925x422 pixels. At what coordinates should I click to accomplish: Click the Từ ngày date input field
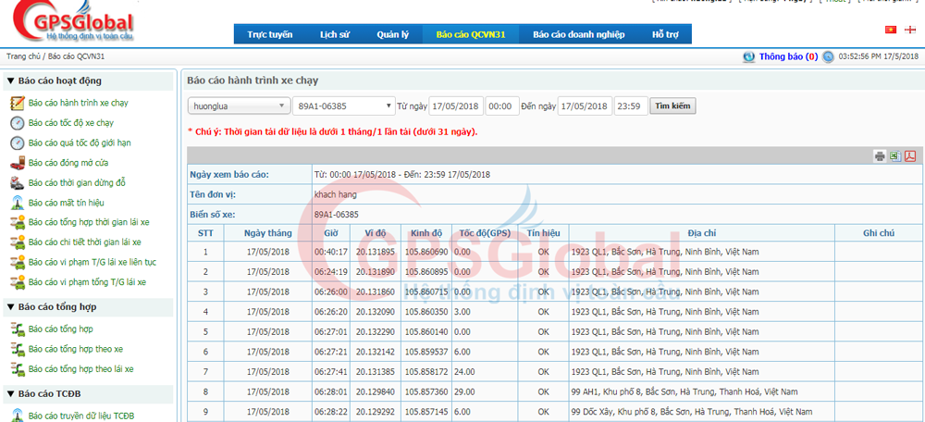pyautogui.click(x=455, y=105)
